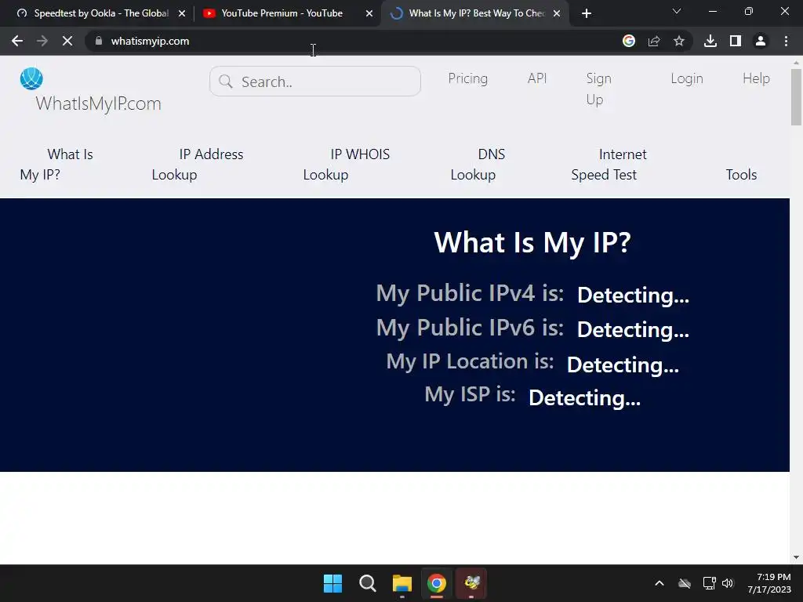Open the Chrome three-dot menu
This screenshot has width=803, height=602.
coord(786,41)
